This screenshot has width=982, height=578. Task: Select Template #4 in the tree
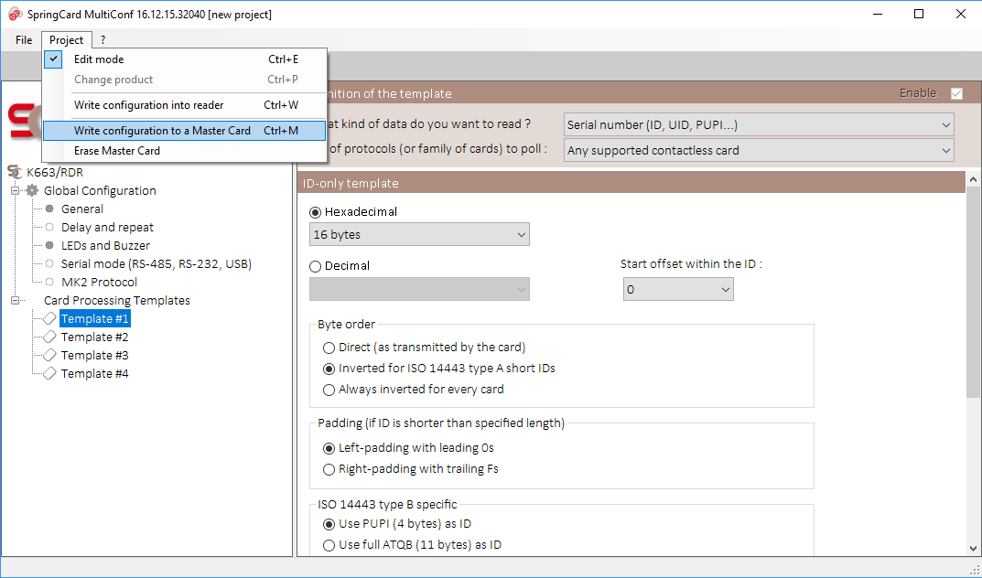[95, 373]
